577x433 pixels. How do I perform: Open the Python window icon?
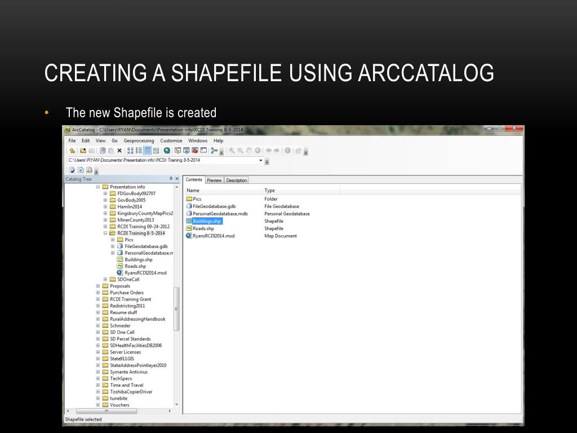point(203,150)
